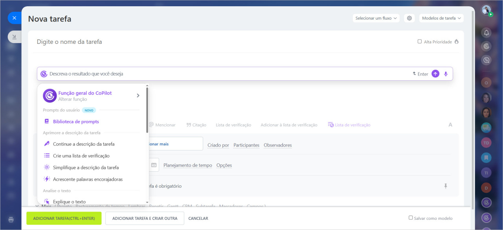Enable the Alta Prioridade checkbox

[420, 41]
